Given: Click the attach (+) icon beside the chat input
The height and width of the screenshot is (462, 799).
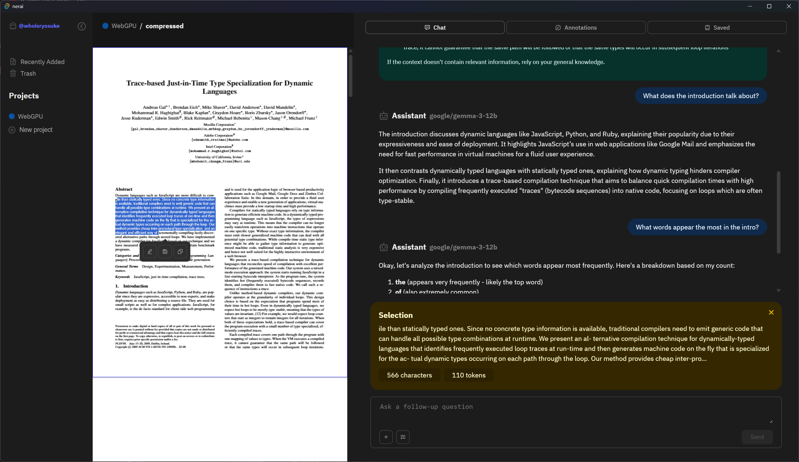Looking at the screenshot, I should coord(386,437).
